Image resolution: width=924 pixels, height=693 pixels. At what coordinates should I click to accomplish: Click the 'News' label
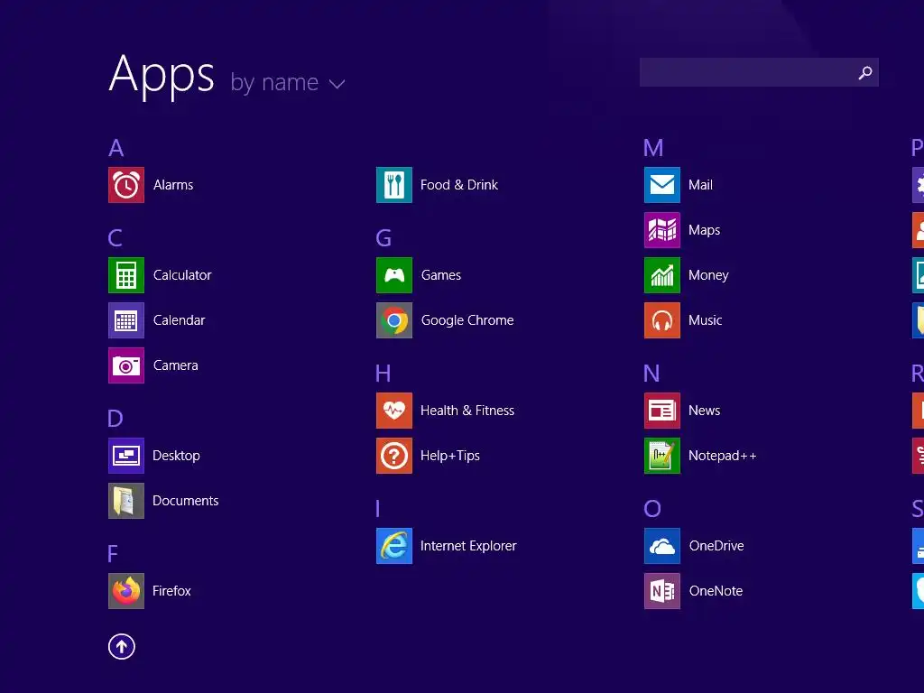pyautogui.click(x=704, y=411)
